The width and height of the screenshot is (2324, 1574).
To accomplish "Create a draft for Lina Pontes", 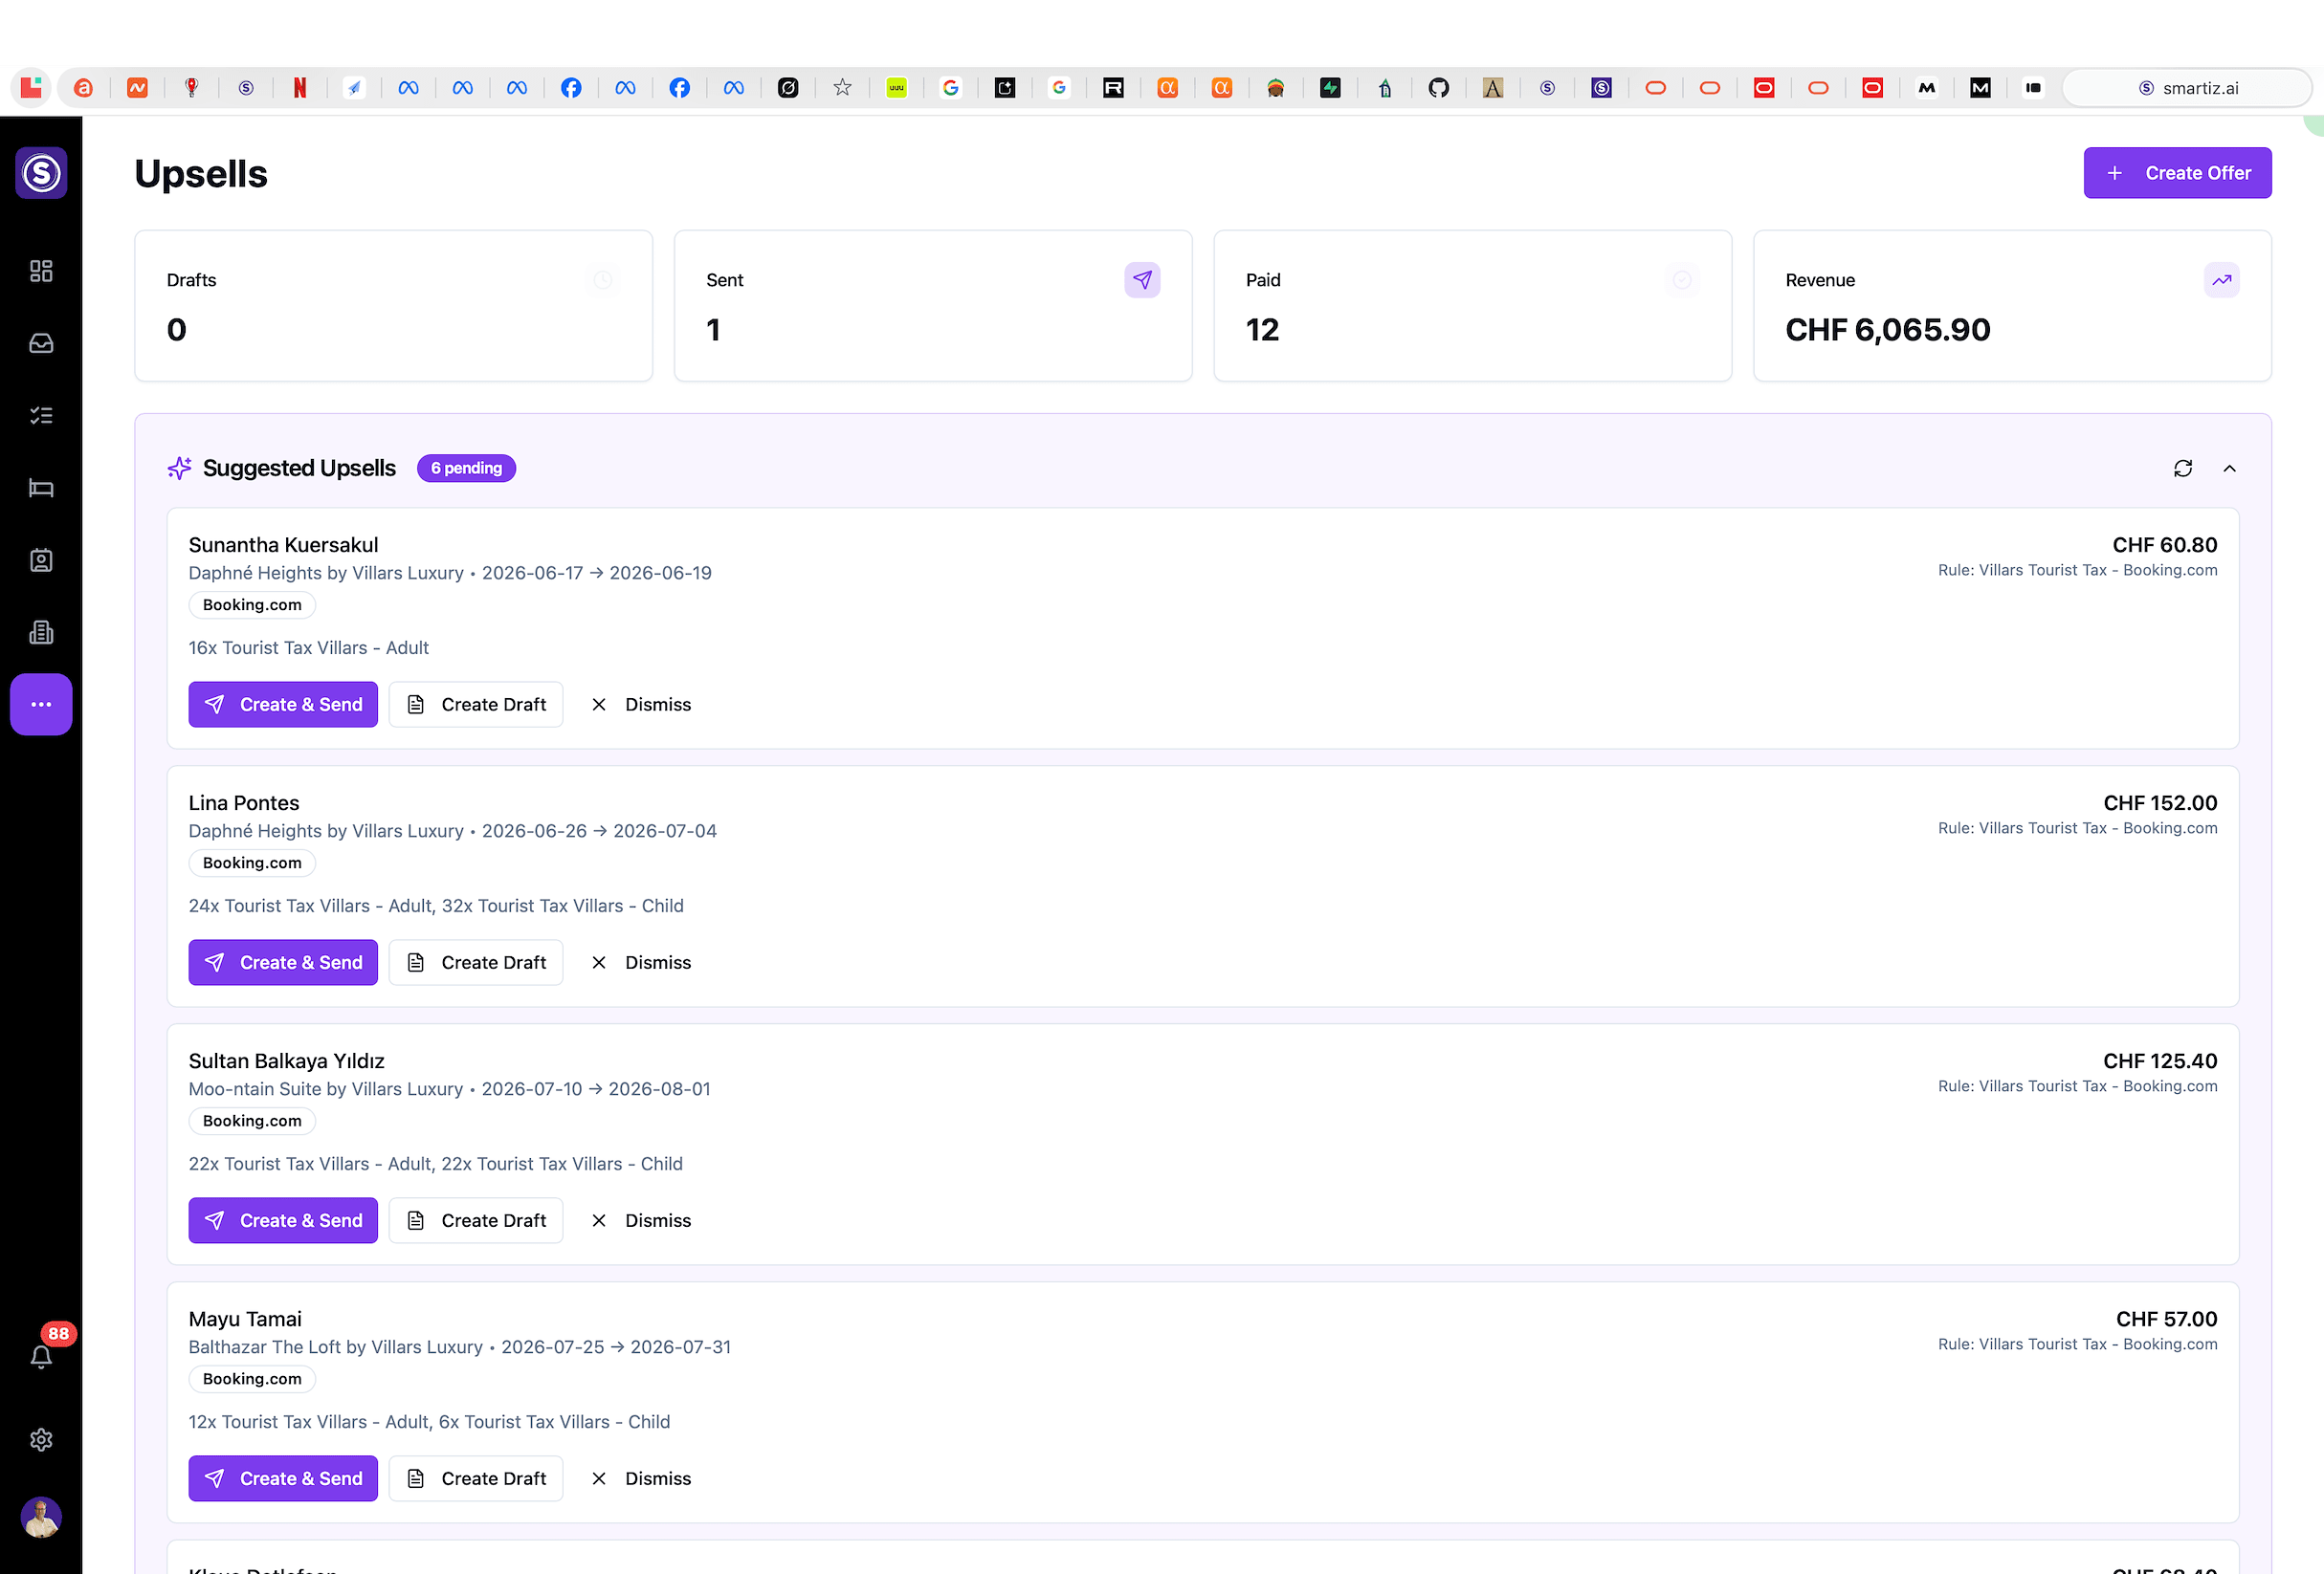I will coord(476,962).
